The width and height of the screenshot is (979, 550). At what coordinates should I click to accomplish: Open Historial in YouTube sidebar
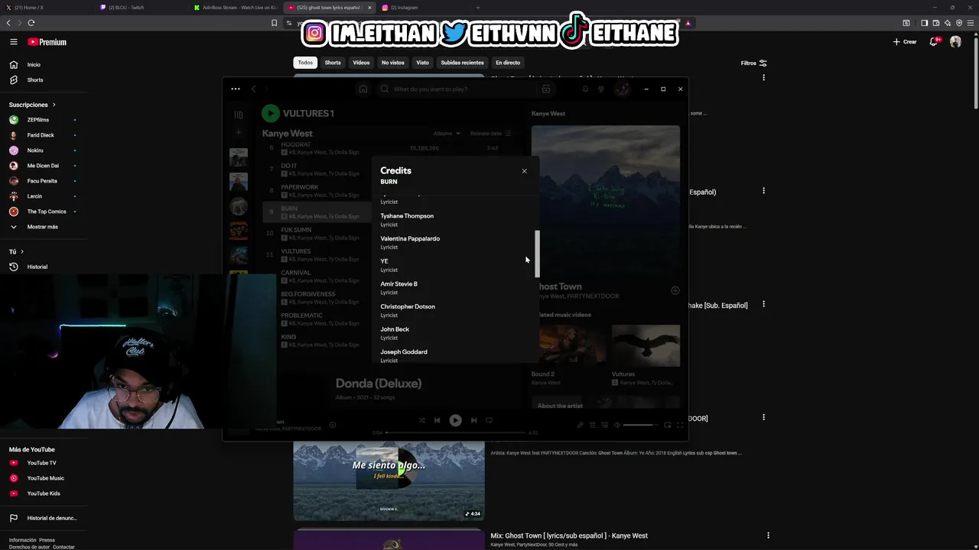[x=44, y=267]
